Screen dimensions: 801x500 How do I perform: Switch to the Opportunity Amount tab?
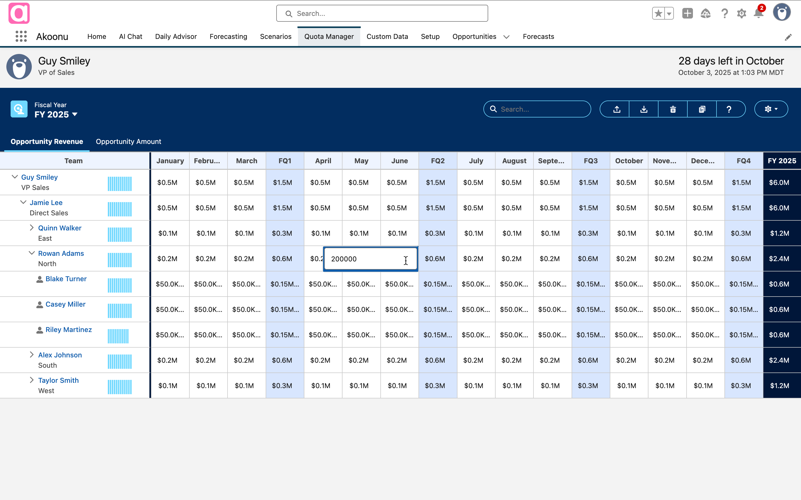point(128,142)
